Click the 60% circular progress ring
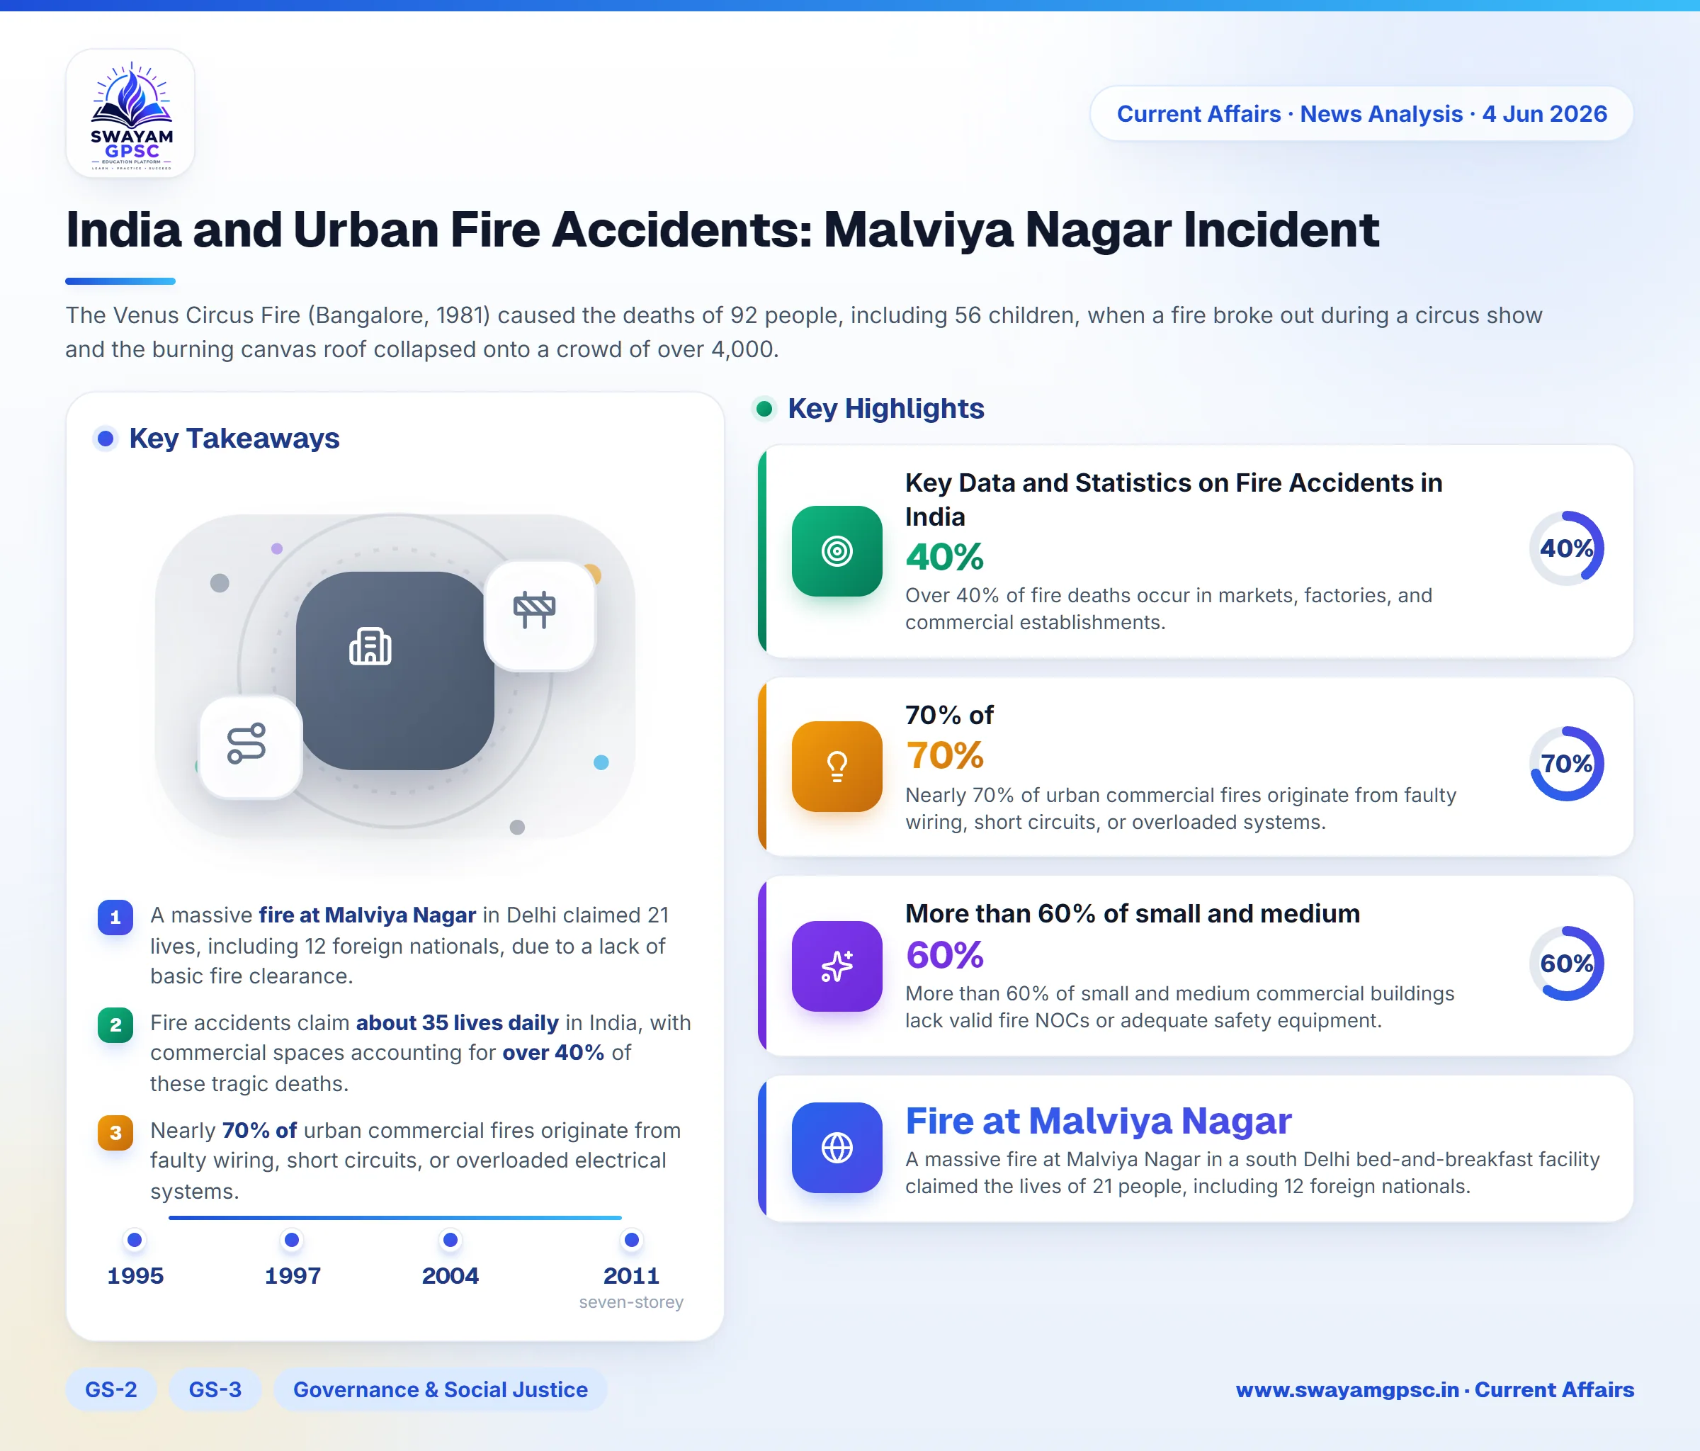The image size is (1700, 1451). 1566,963
